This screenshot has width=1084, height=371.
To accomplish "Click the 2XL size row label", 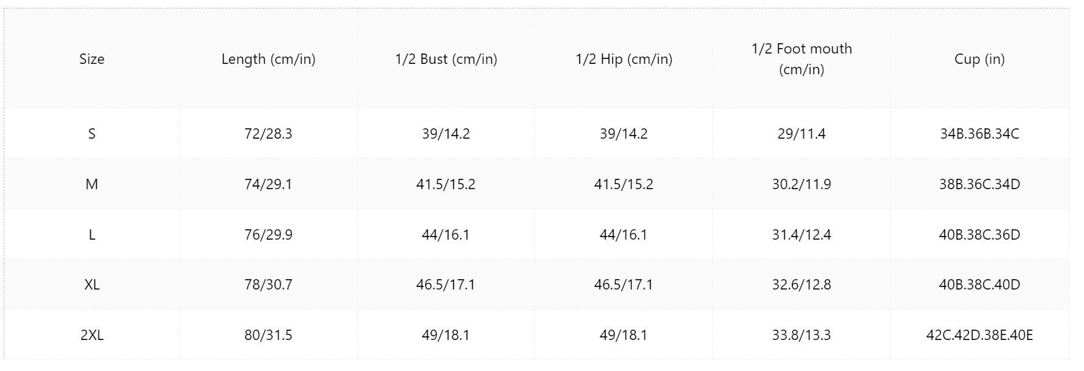I will [x=92, y=335].
